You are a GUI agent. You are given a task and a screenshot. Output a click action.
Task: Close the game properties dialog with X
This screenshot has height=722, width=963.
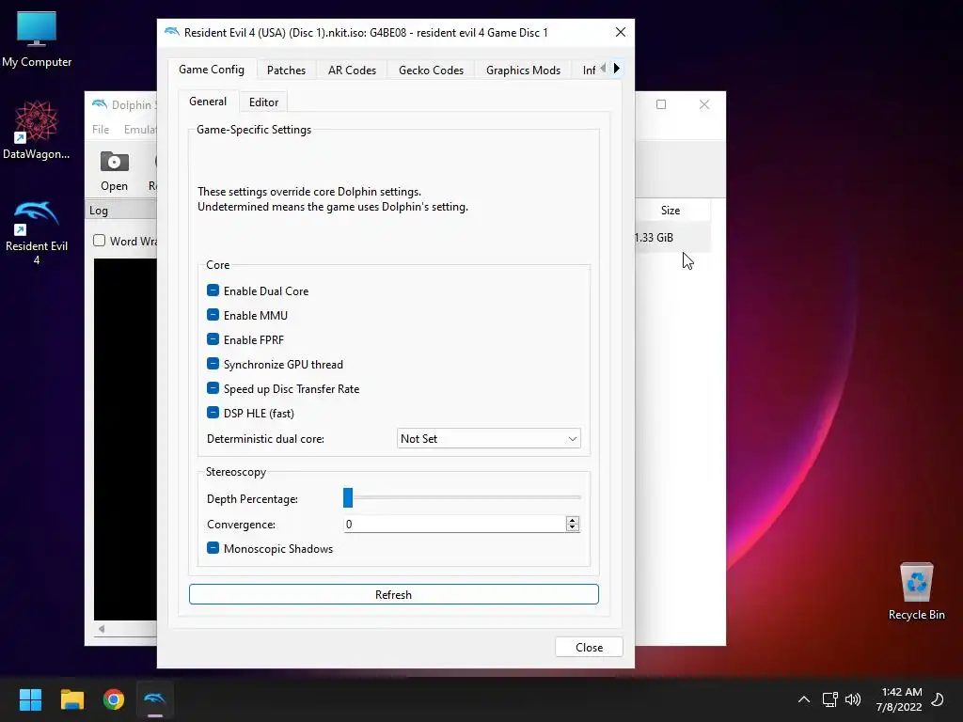[x=621, y=33]
